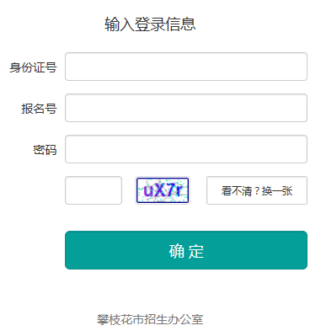This screenshot has height=331, width=321.
Task: Confirm login using the teal button
Action: coord(186,250)
